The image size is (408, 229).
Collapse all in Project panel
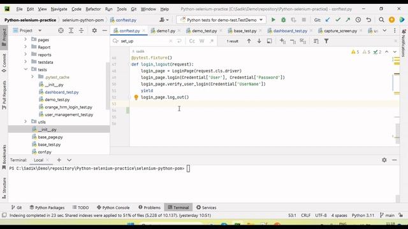(x=81, y=31)
